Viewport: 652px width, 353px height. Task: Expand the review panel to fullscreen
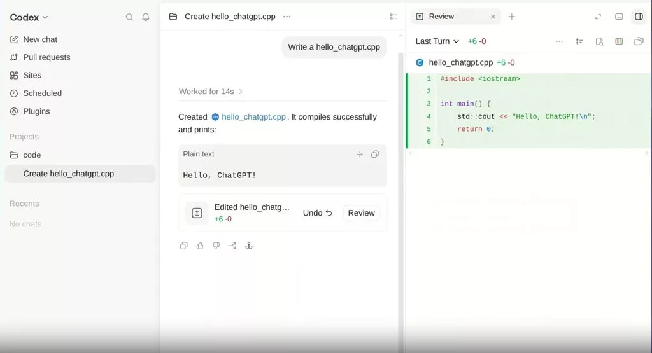point(598,17)
